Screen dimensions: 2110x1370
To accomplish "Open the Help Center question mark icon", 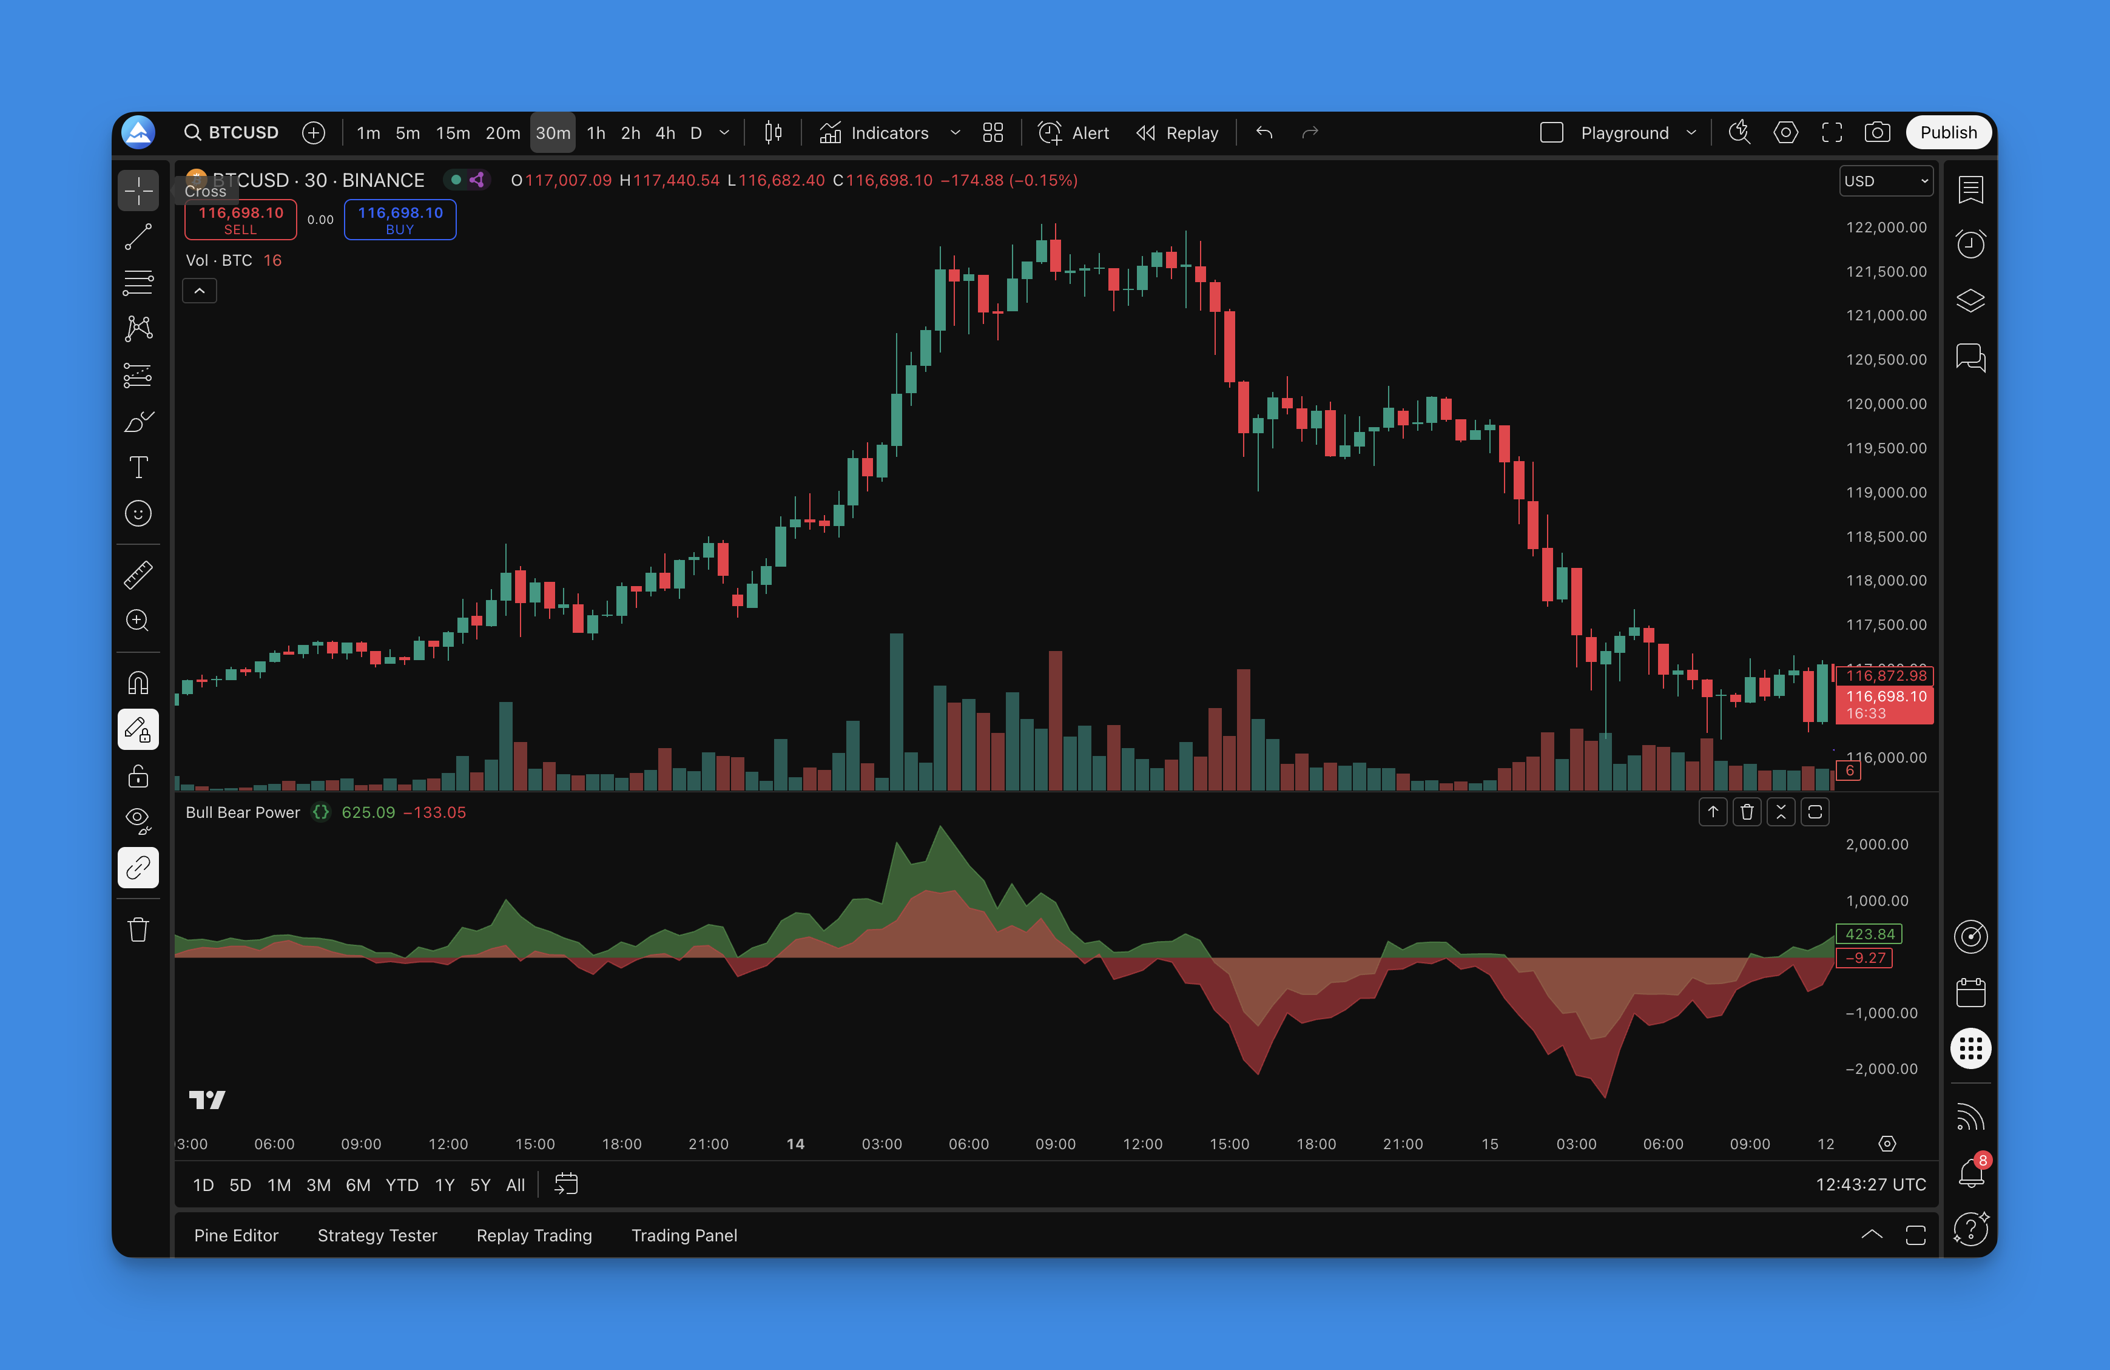I will coord(1970,1229).
